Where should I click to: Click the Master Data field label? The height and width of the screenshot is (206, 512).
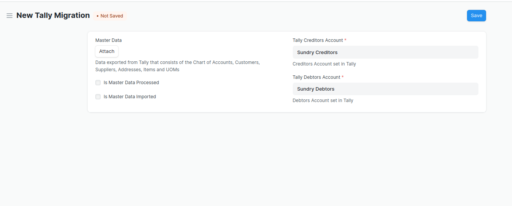[x=109, y=40]
